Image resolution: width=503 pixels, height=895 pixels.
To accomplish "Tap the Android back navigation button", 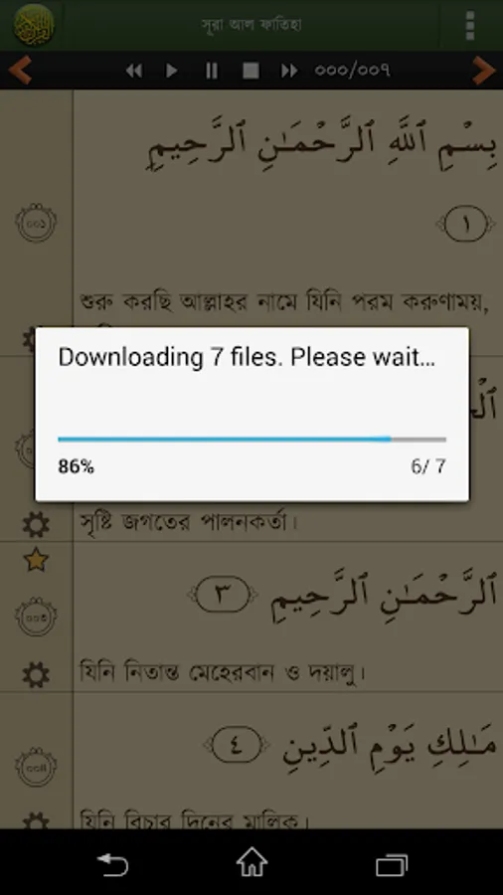I will (x=111, y=863).
